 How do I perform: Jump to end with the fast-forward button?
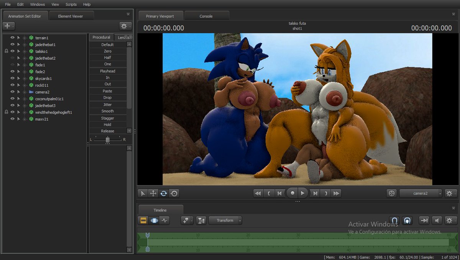point(337,194)
